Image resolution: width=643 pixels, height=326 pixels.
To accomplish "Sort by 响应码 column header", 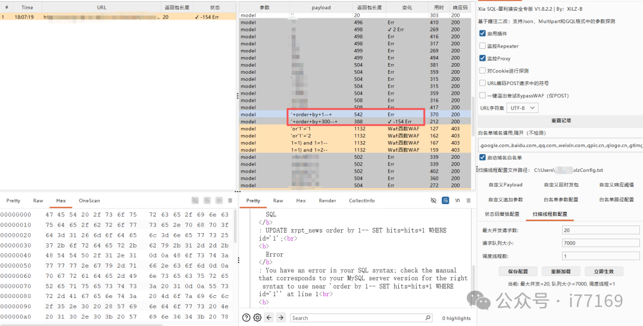I will point(459,7).
